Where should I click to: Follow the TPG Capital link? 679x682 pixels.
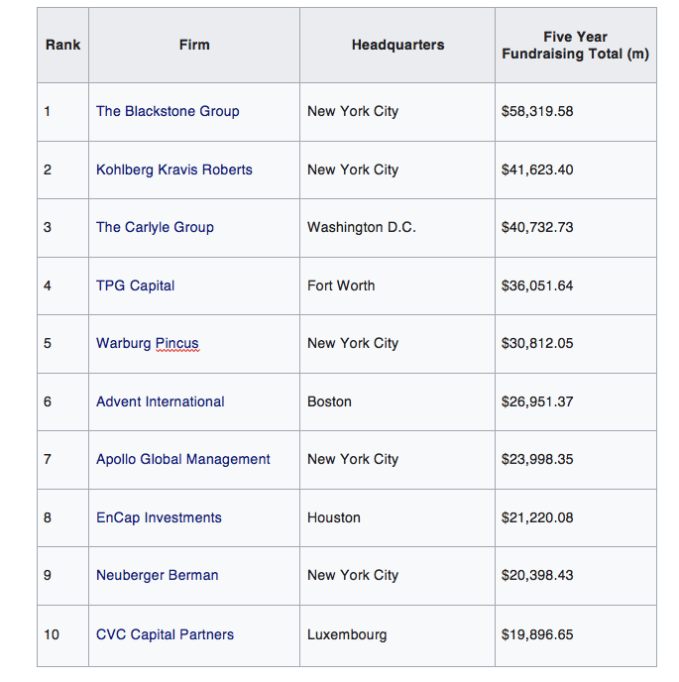click(135, 285)
